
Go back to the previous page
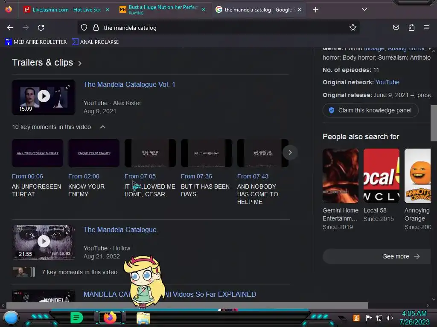[x=10, y=28]
